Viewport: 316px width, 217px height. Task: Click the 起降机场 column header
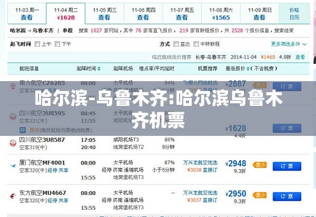(x=123, y=68)
